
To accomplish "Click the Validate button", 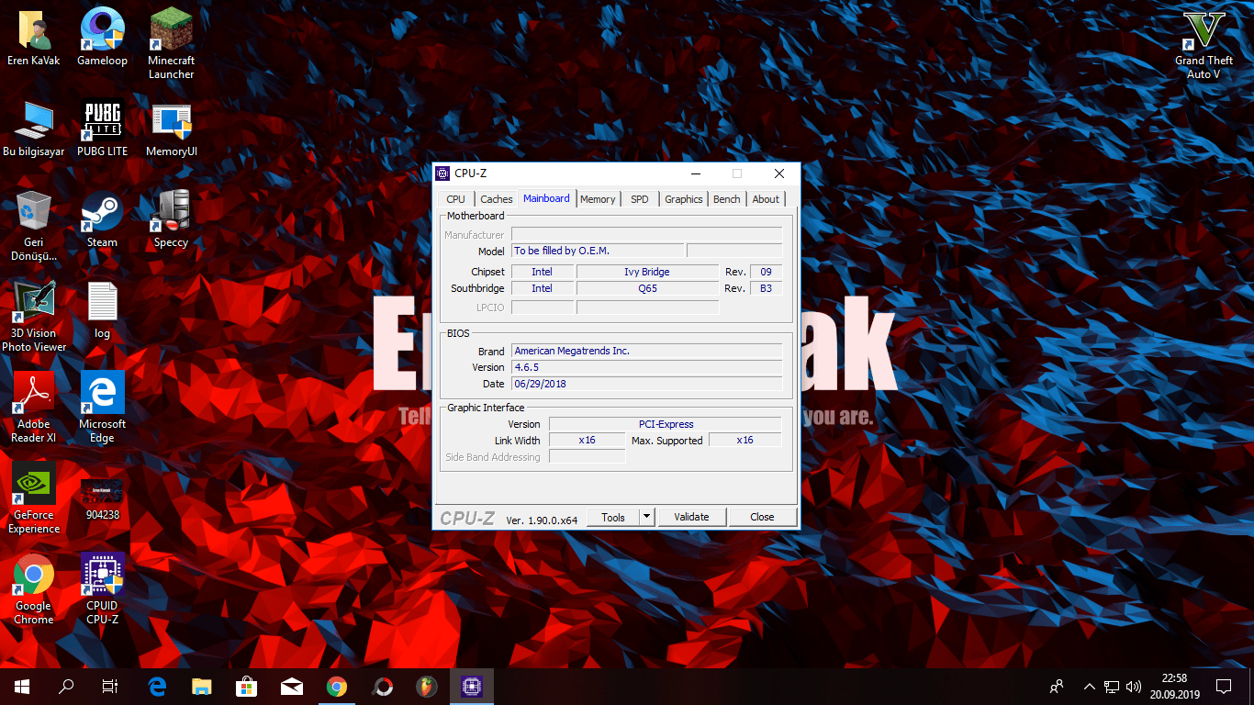I will [x=692, y=517].
